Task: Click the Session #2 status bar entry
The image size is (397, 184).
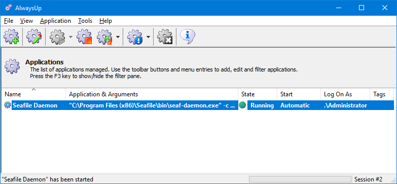Action: click(369, 179)
